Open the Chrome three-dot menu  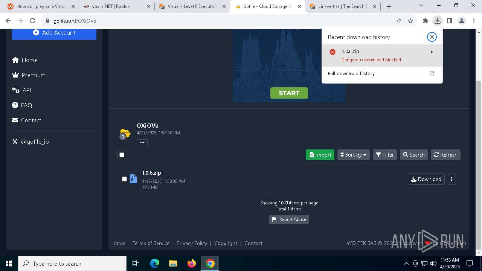pos(474,21)
